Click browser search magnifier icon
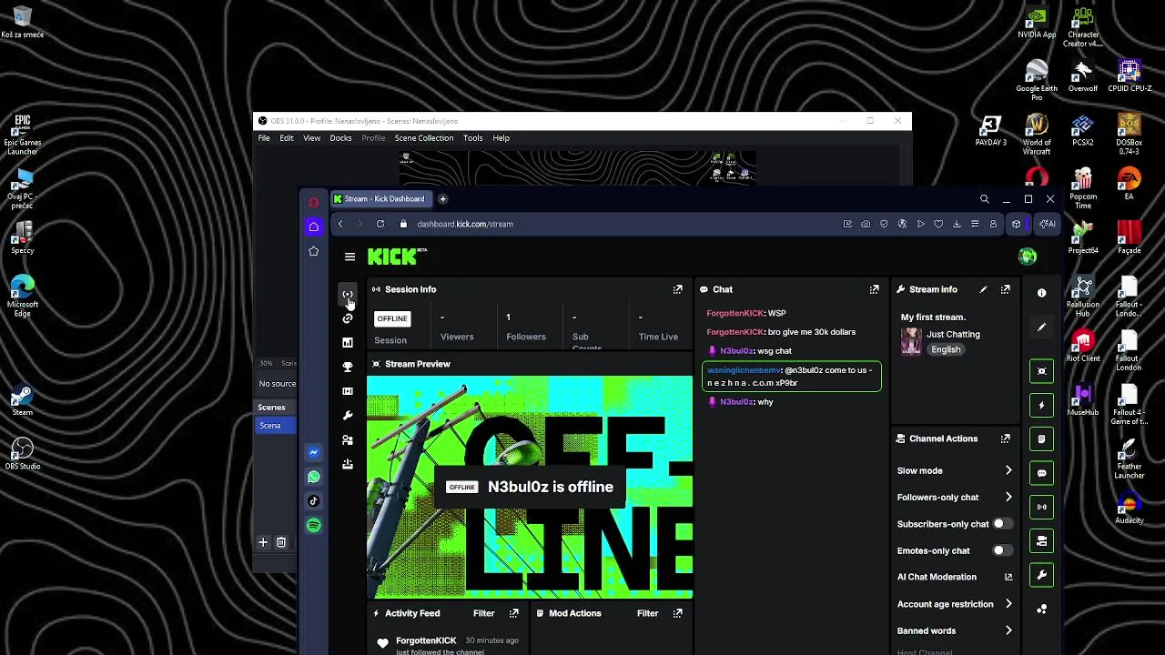This screenshot has height=655, width=1165. point(984,199)
